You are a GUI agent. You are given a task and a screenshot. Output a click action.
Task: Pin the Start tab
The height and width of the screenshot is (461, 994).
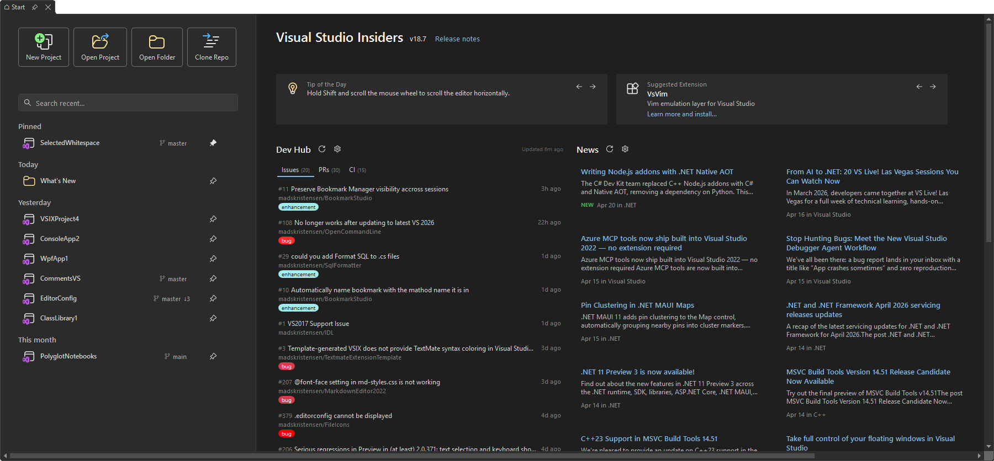35,7
